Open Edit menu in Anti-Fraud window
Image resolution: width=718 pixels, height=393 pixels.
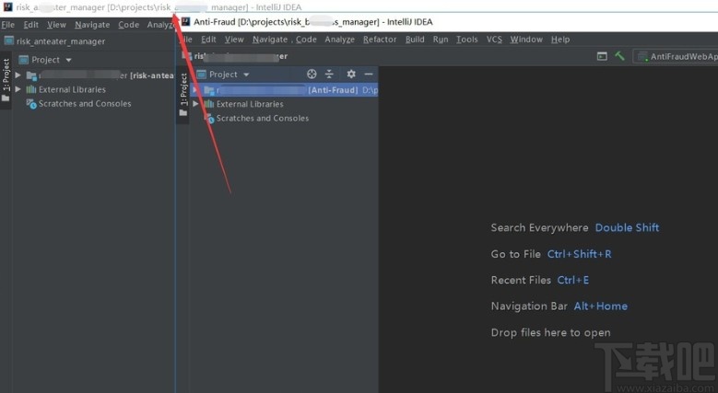tap(208, 40)
